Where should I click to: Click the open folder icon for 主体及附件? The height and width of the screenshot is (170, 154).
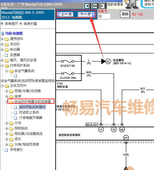(x=7, y=86)
